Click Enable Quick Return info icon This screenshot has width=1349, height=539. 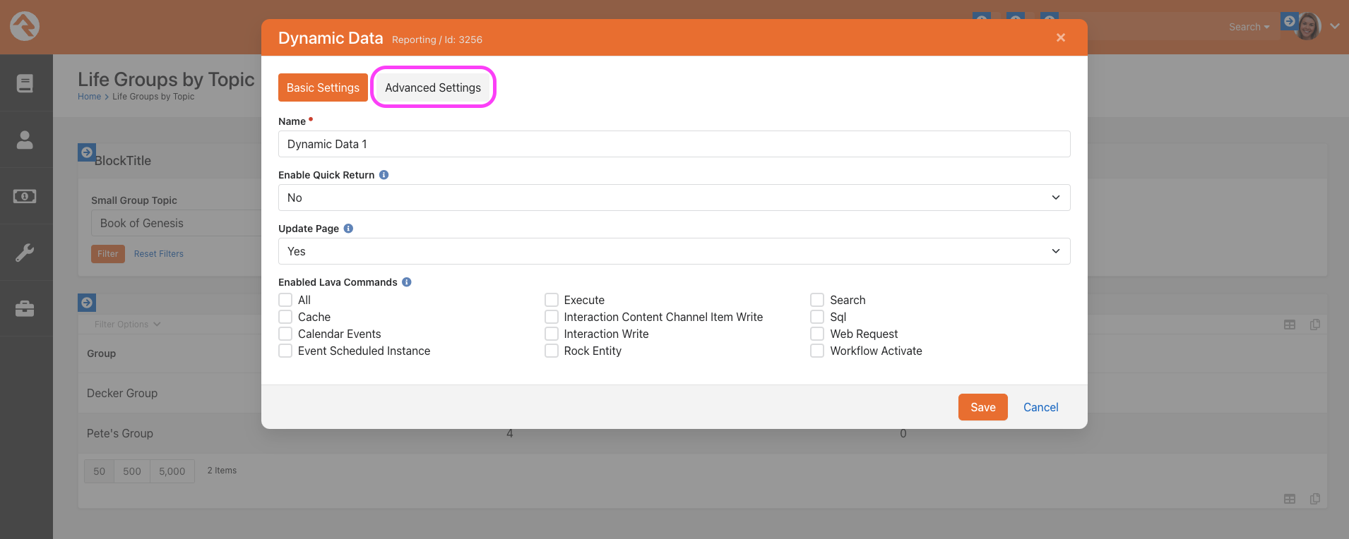384,175
